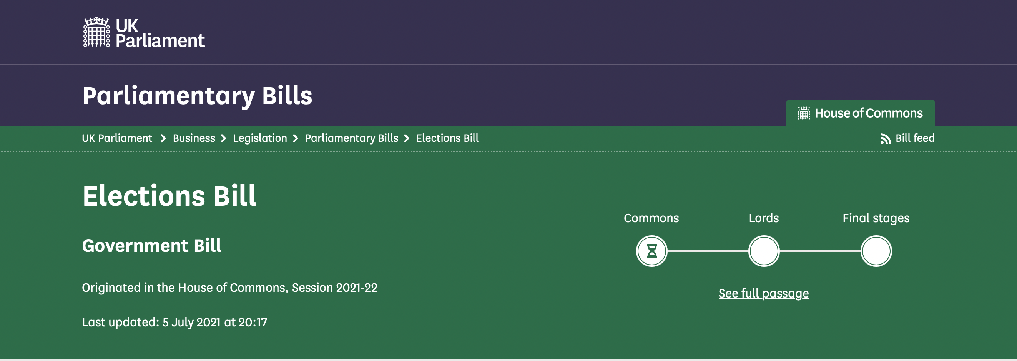Viewport: 1017px width, 361px height.
Task: Click the chevron after Business breadcrumb
Action: click(223, 139)
